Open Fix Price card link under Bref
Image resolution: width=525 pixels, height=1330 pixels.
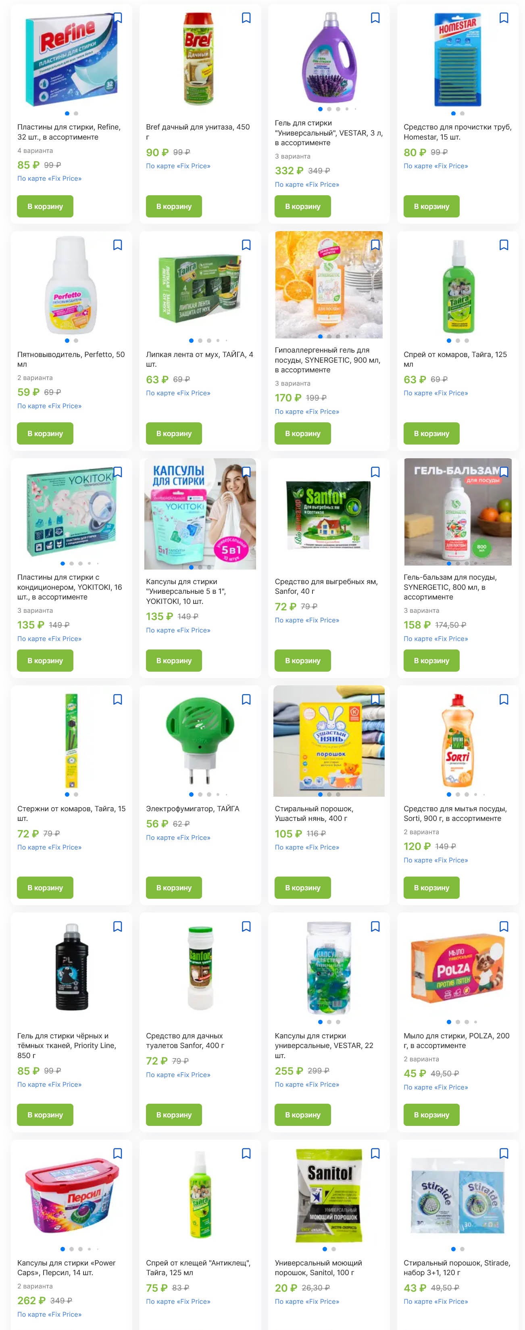point(178,166)
